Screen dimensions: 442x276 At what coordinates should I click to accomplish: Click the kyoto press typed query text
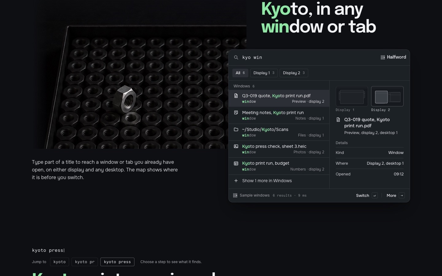click(x=48, y=250)
